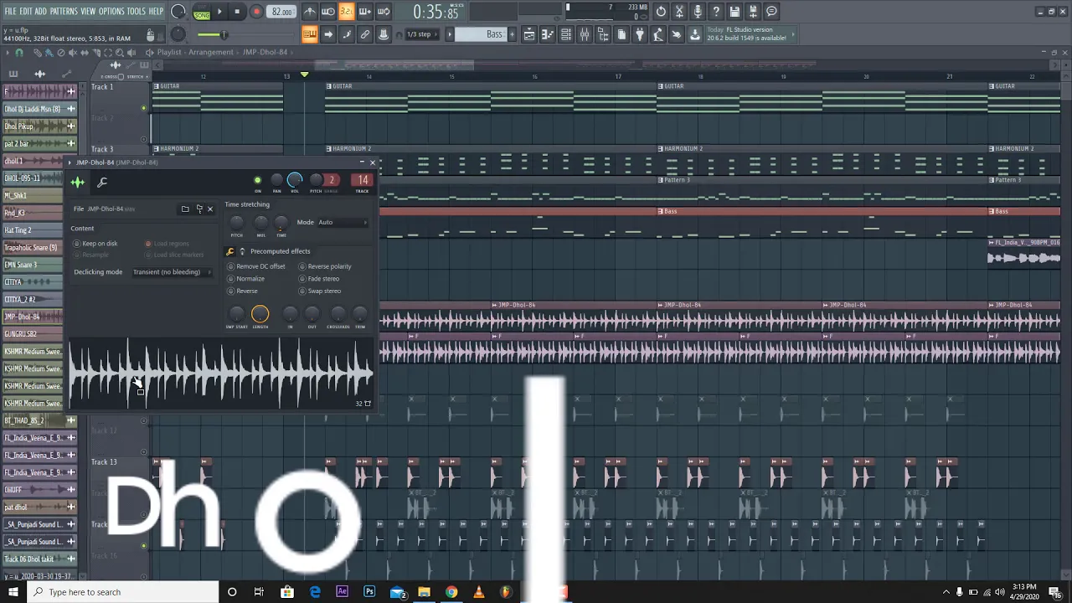Click the chat bubble news icon

(x=771, y=12)
